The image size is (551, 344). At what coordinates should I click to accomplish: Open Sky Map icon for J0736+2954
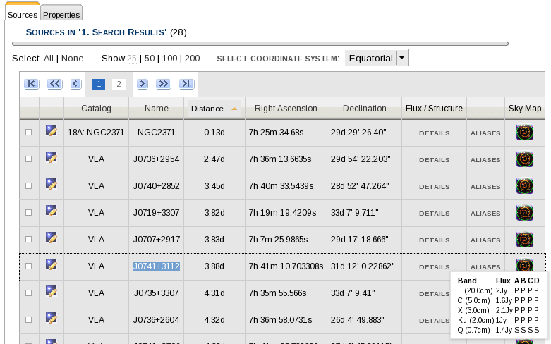[524, 159]
